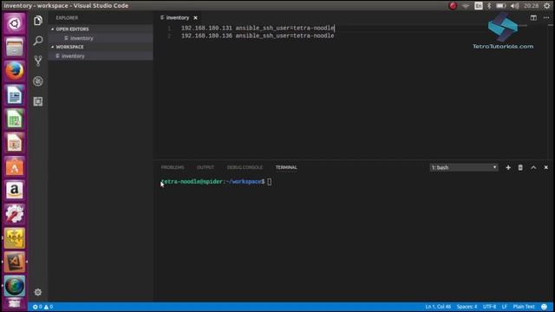Open the network indicator in top bar
555x312 pixels.
(x=466, y=6)
